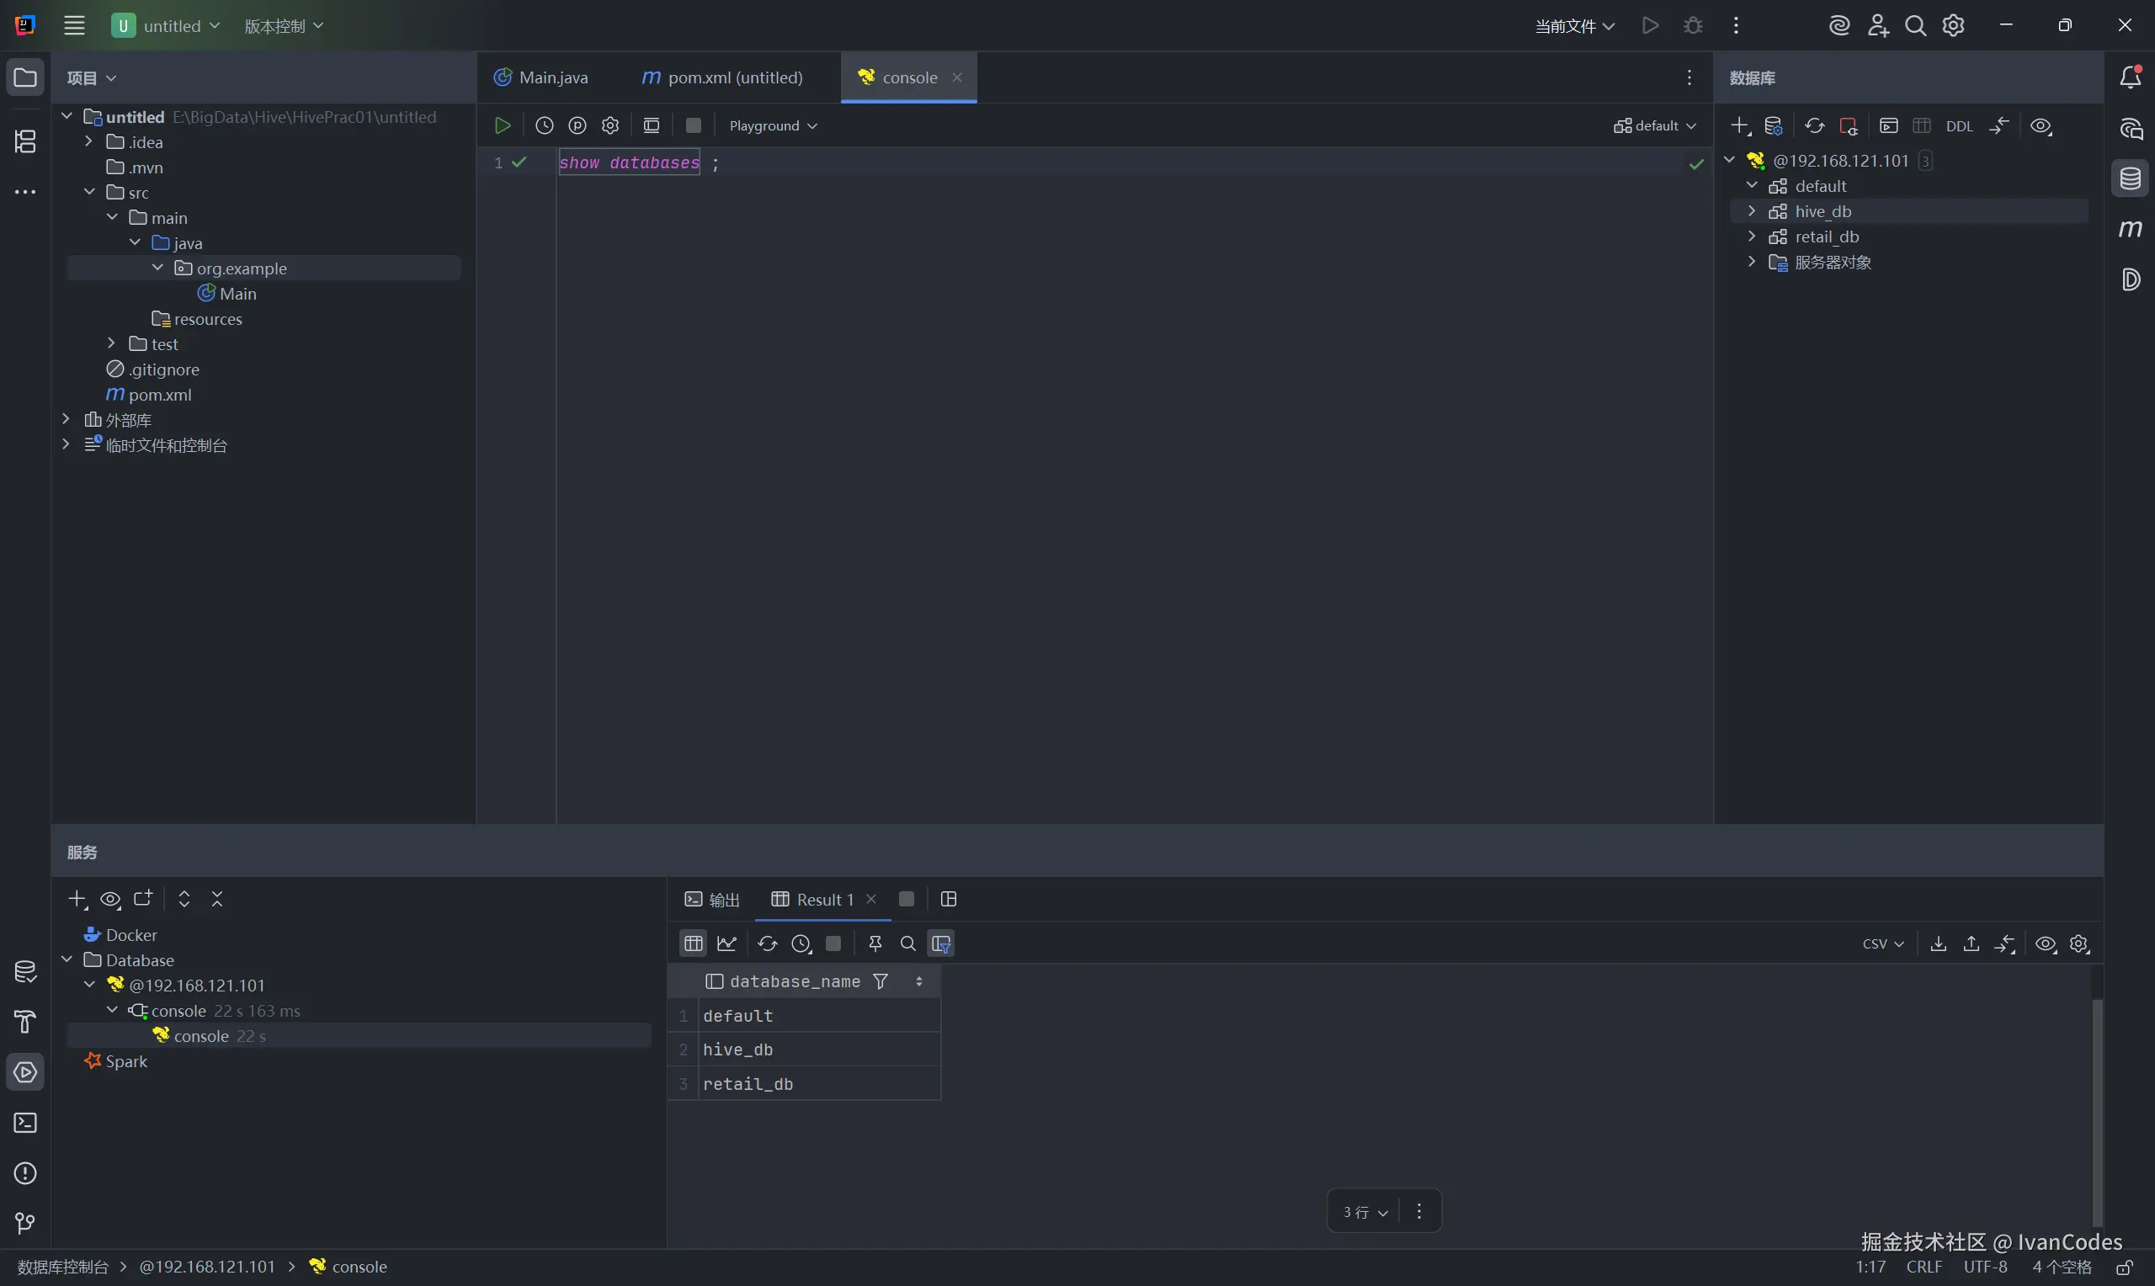Screen dimensions: 2155x1286
Task: Show chart view for query result
Action: tap(727, 943)
